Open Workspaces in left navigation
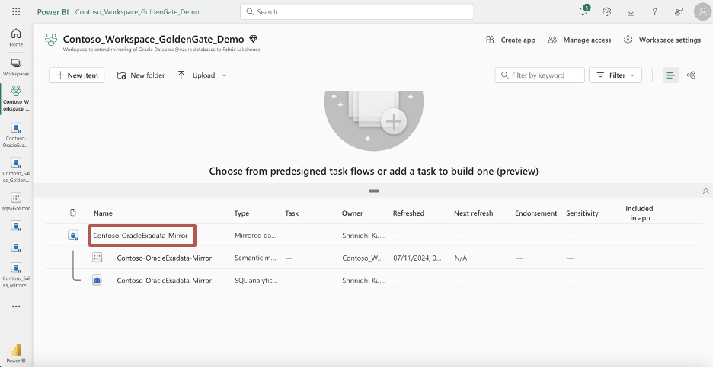The height and width of the screenshot is (369, 716). [16, 66]
